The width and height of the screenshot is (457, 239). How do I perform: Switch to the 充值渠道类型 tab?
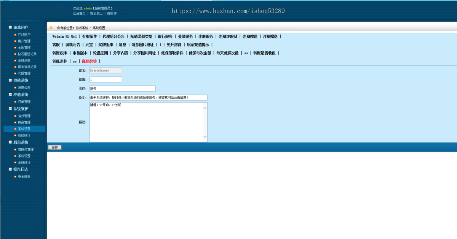(x=141, y=36)
